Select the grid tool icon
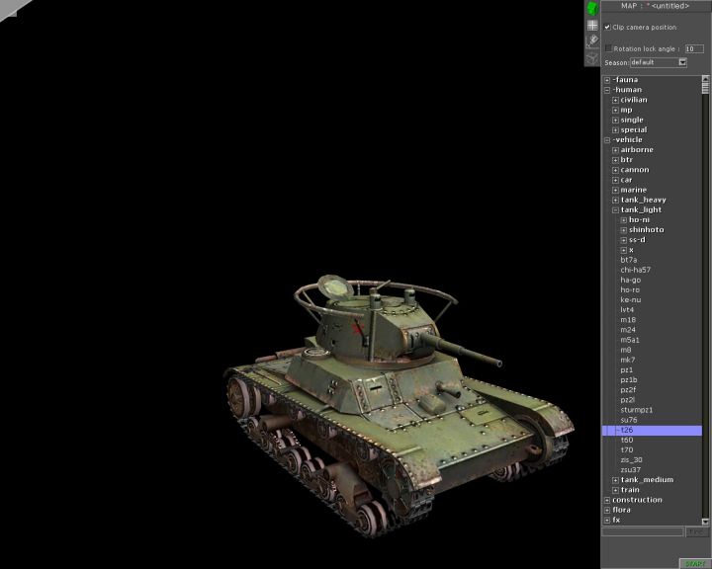Image resolution: width=712 pixels, height=569 pixels. click(592, 25)
